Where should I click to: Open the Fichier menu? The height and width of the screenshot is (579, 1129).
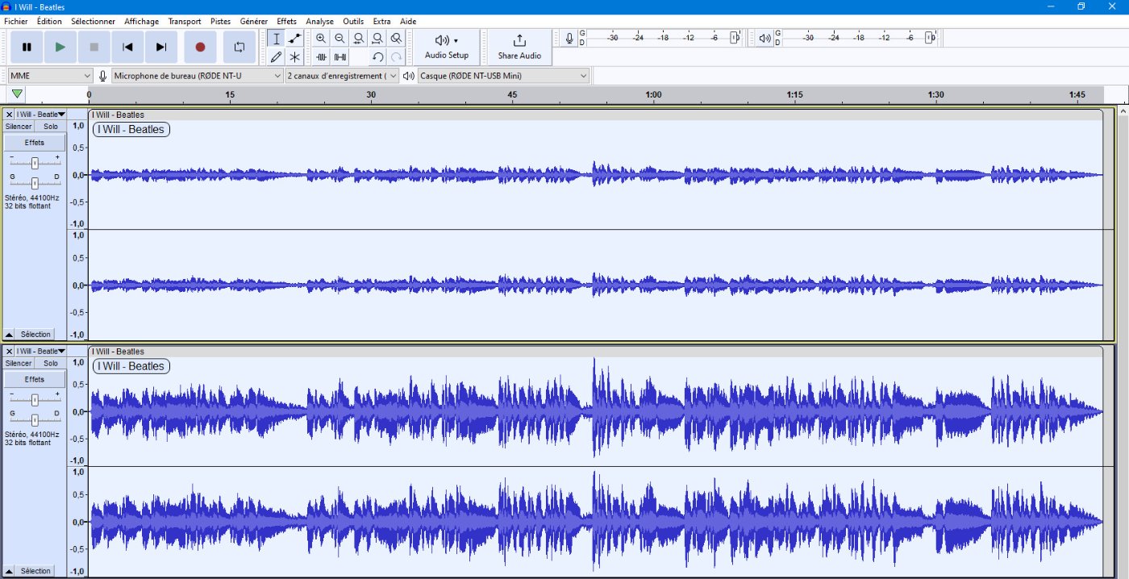tap(15, 21)
